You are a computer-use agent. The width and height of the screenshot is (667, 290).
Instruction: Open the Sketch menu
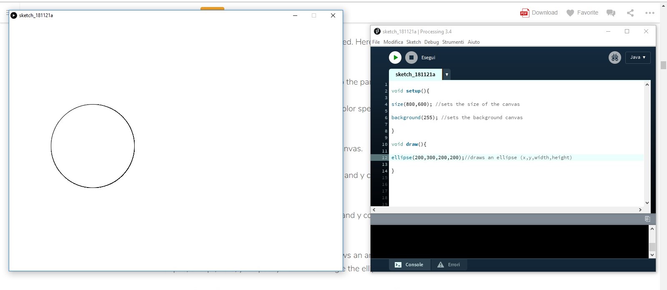(414, 42)
